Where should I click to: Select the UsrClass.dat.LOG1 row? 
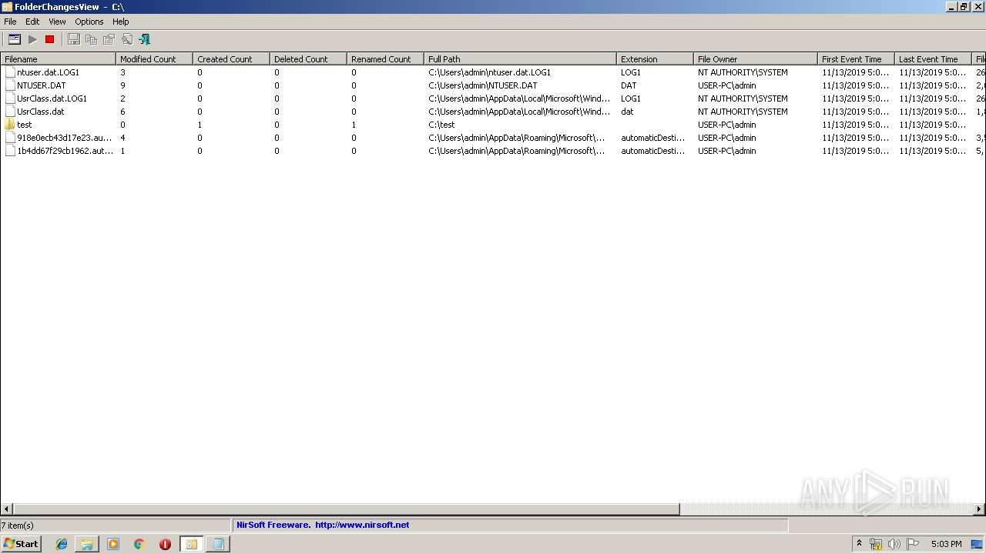(493, 98)
